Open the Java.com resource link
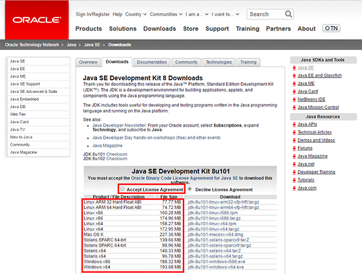This screenshot has height=274, width=362. click(x=307, y=188)
